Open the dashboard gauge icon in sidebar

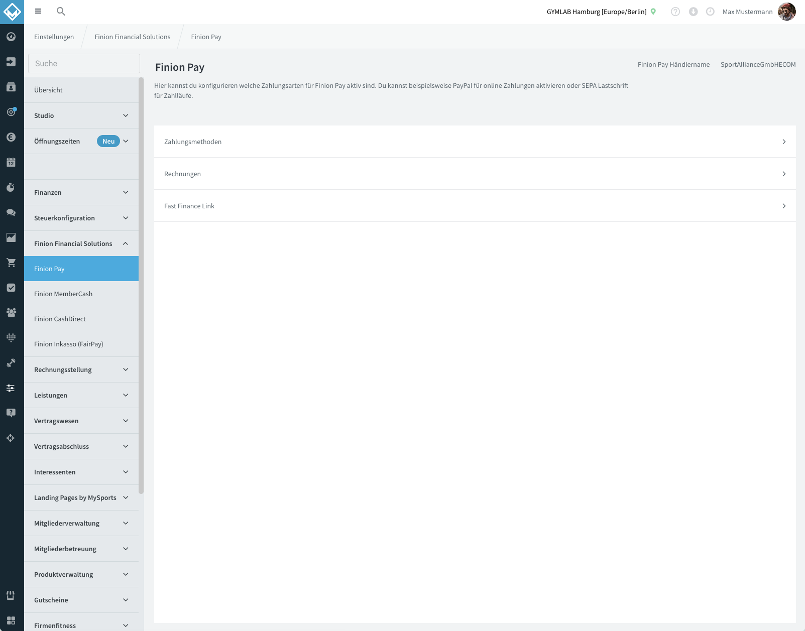(11, 37)
